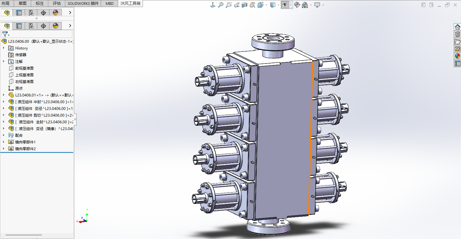Click the collapse-left panel icon in the window controls

(423, 5)
